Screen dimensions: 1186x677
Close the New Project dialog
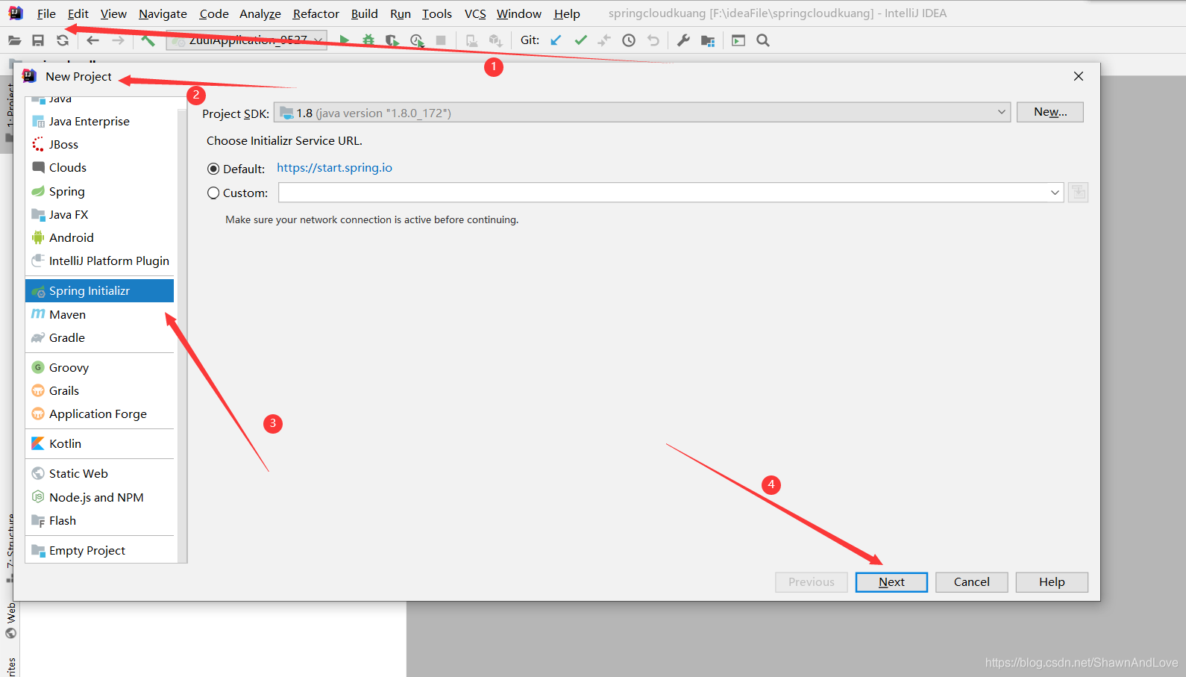tap(1078, 76)
